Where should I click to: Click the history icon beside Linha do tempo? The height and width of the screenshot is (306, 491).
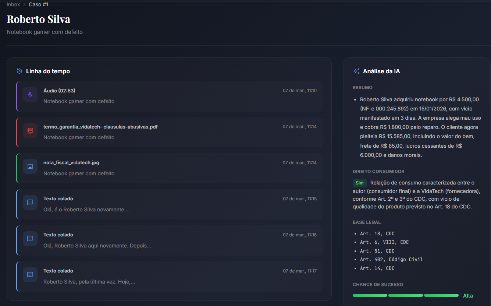pos(19,71)
